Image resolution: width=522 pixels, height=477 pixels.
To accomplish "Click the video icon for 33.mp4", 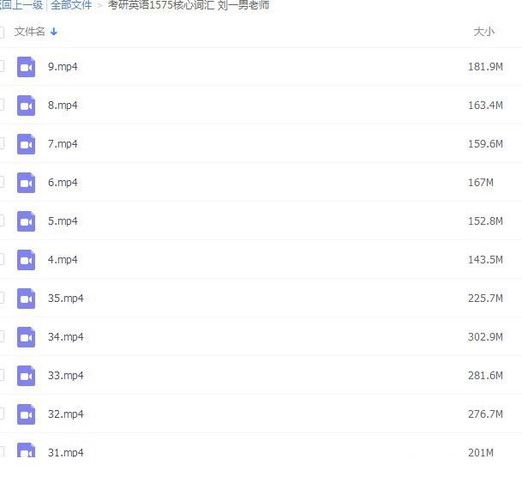I will pyautogui.click(x=26, y=376).
